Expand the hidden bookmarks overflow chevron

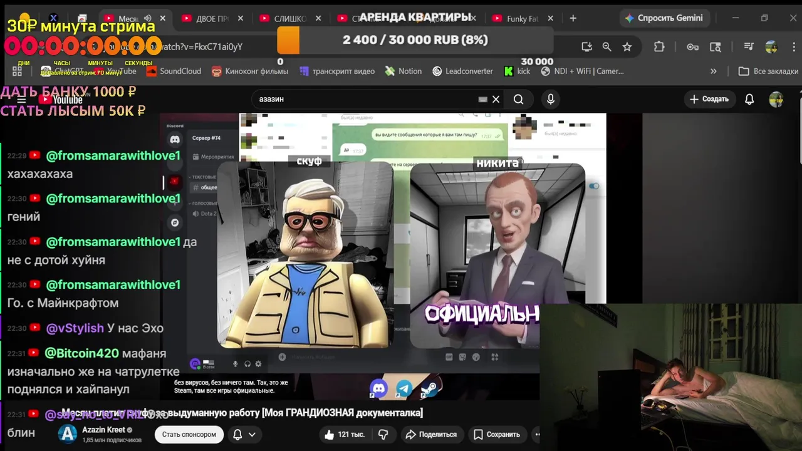(713, 71)
